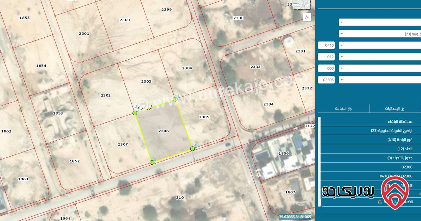This screenshot has height=221, width=421.
Task: Click the 000 neighborhood code field
Action: (326, 68)
